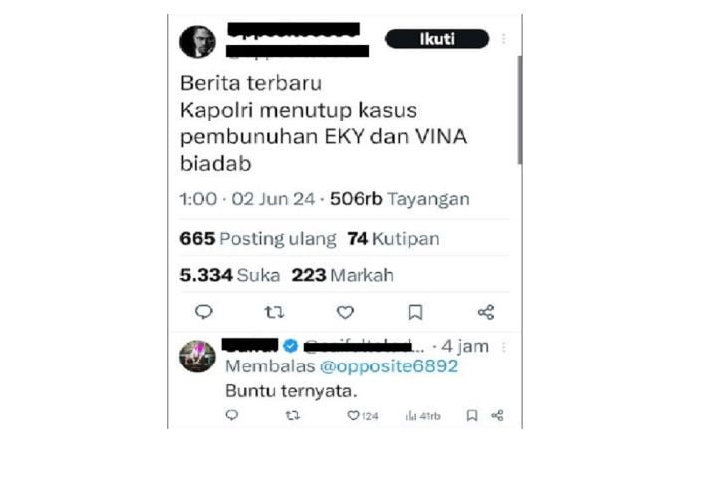Open the @opposite6892 mention link

(x=388, y=366)
